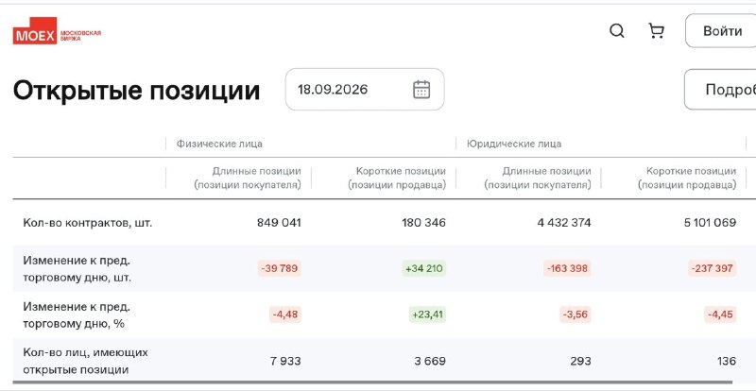Screen dimensions: 756x391
Task: Click the +23,41 percent badge
Action: pos(427,314)
